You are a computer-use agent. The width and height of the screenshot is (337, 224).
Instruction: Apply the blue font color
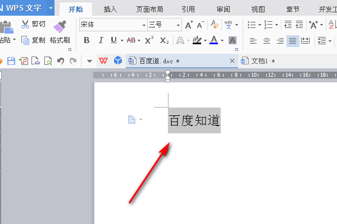[213, 40]
